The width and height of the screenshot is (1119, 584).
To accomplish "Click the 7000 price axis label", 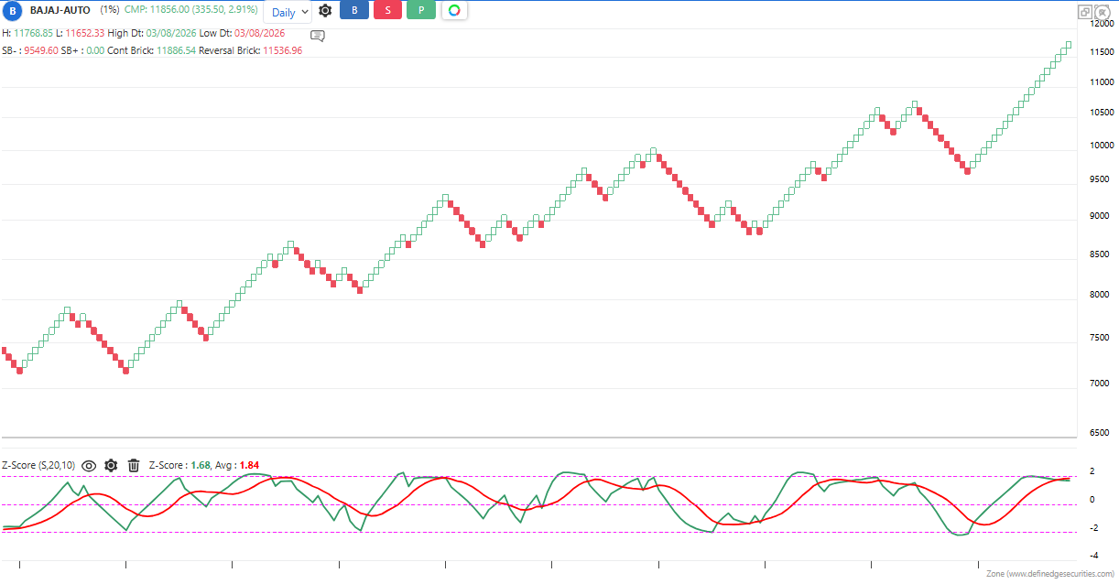I will tap(1101, 384).
